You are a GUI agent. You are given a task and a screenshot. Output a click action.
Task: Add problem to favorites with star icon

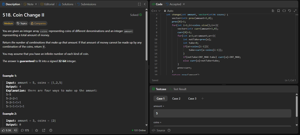click(x=37, y=130)
